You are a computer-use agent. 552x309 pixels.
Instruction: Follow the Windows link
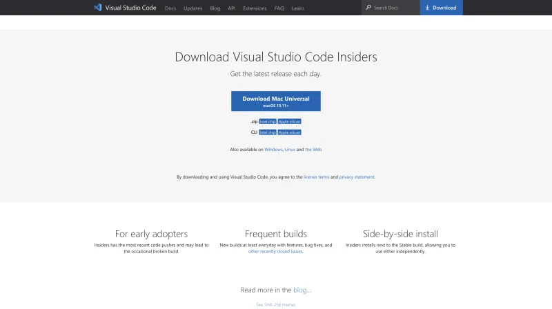point(273,149)
